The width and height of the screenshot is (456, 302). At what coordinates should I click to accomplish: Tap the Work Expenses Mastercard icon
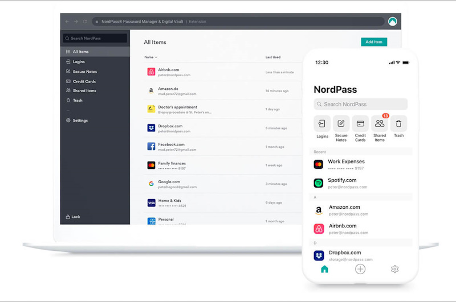click(x=319, y=164)
